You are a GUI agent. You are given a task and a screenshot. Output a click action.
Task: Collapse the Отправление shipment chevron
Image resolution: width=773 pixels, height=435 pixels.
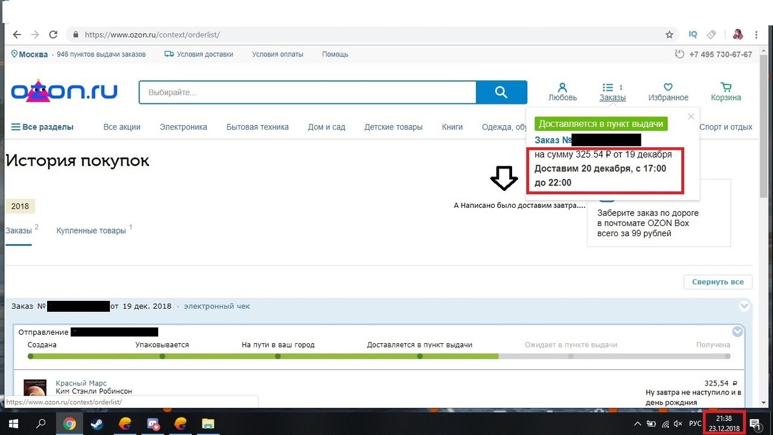click(737, 332)
